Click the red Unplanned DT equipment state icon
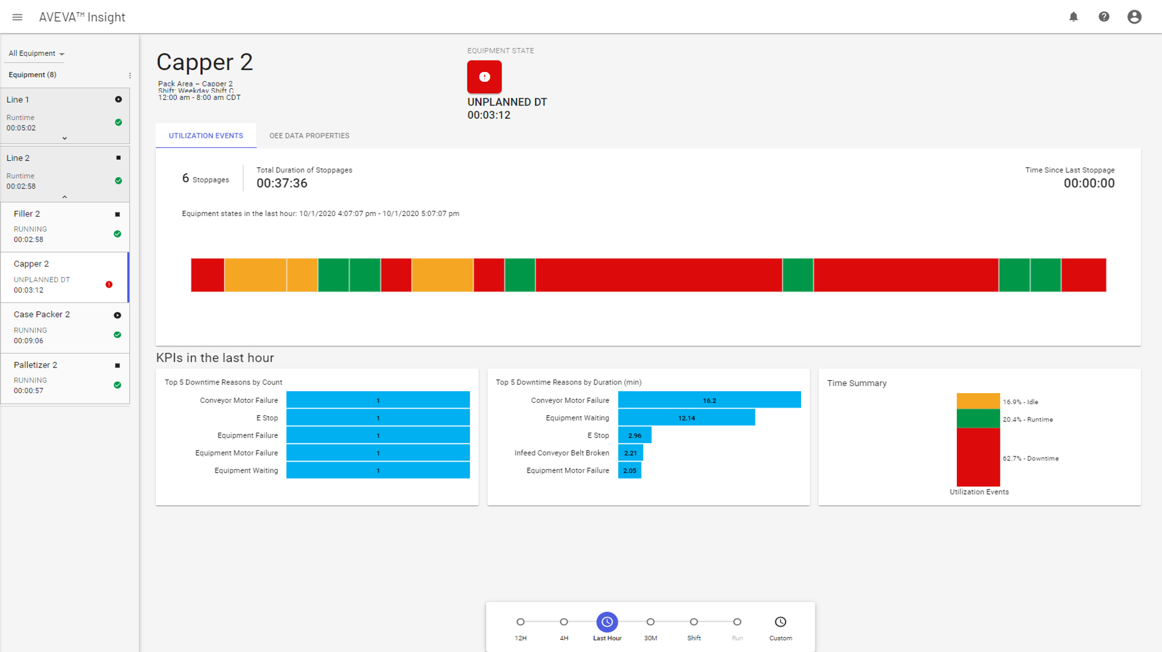Viewport: 1162px width, 652px height. pos(484,77)
